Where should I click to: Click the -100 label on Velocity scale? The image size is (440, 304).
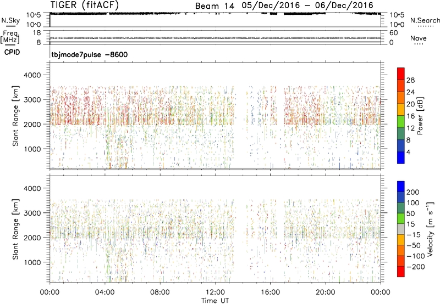pos(416,256)
